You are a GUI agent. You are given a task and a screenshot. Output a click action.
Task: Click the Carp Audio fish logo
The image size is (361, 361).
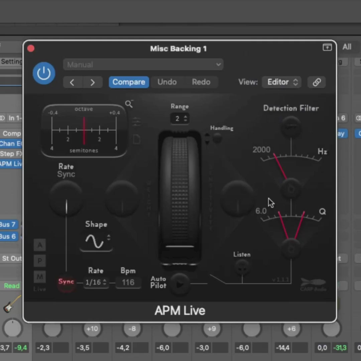(x=314, y=284)
